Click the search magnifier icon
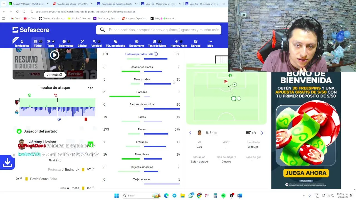This screenshot has height=200, width=356. (x=102, y=30)
